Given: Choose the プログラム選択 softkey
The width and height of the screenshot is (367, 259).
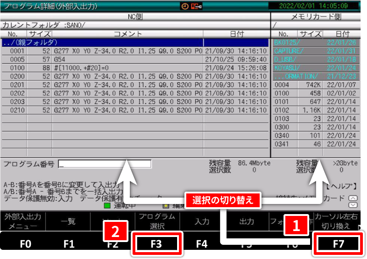Looking at the screenshot, I should (157, 221).
